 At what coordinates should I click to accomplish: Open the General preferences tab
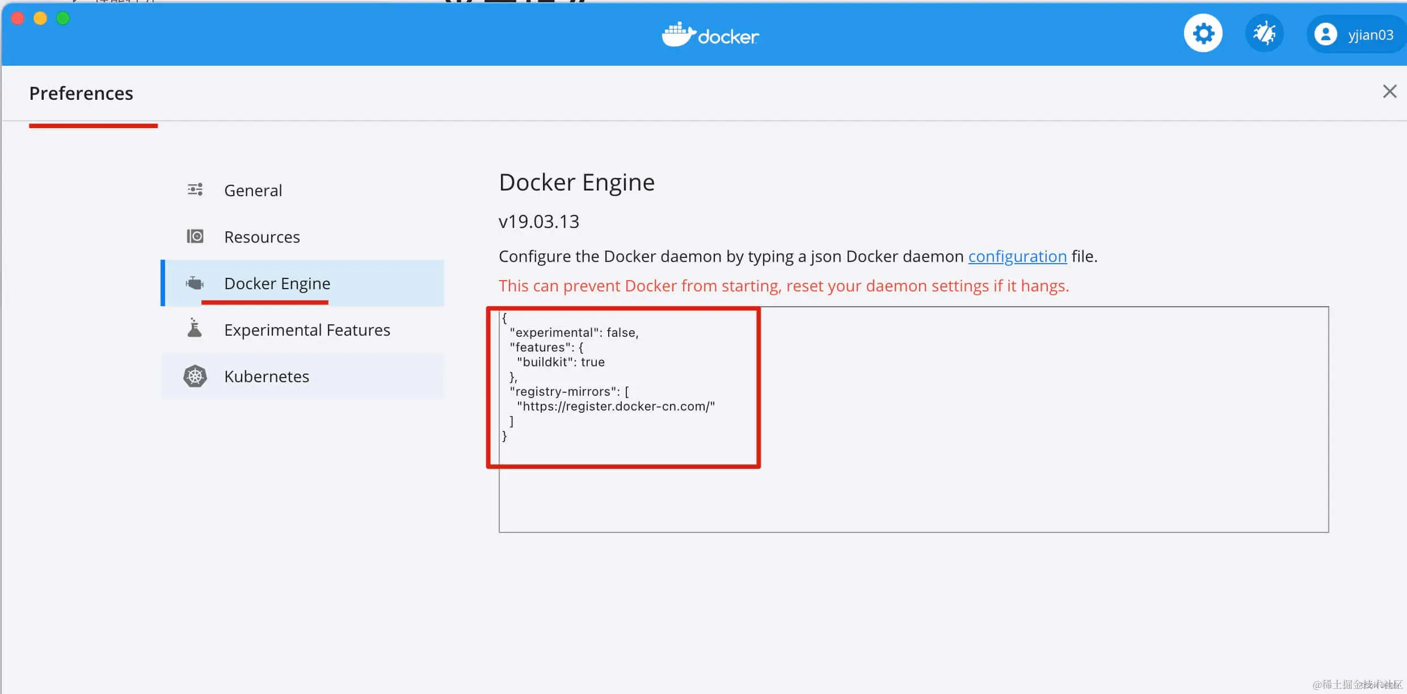point(253,191)
